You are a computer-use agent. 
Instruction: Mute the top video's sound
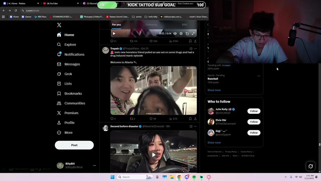(175, 33)
